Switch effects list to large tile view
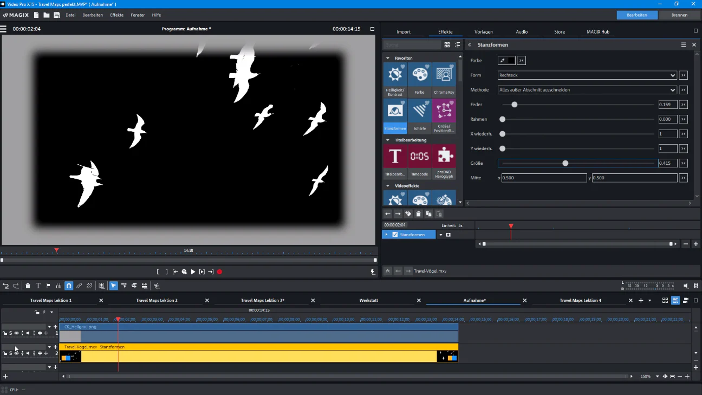Viewport: 702px width, 395px height. point(447,45)
